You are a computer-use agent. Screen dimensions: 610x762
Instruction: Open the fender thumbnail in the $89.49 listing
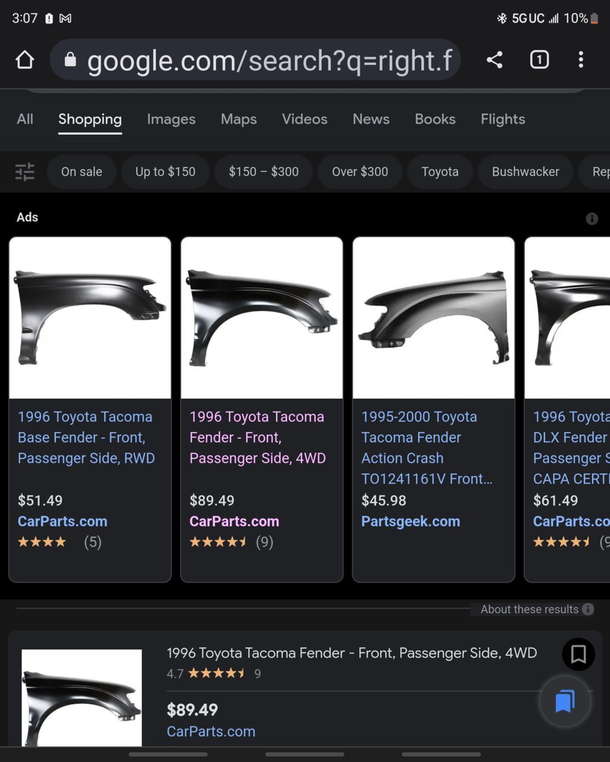point(82,697)
